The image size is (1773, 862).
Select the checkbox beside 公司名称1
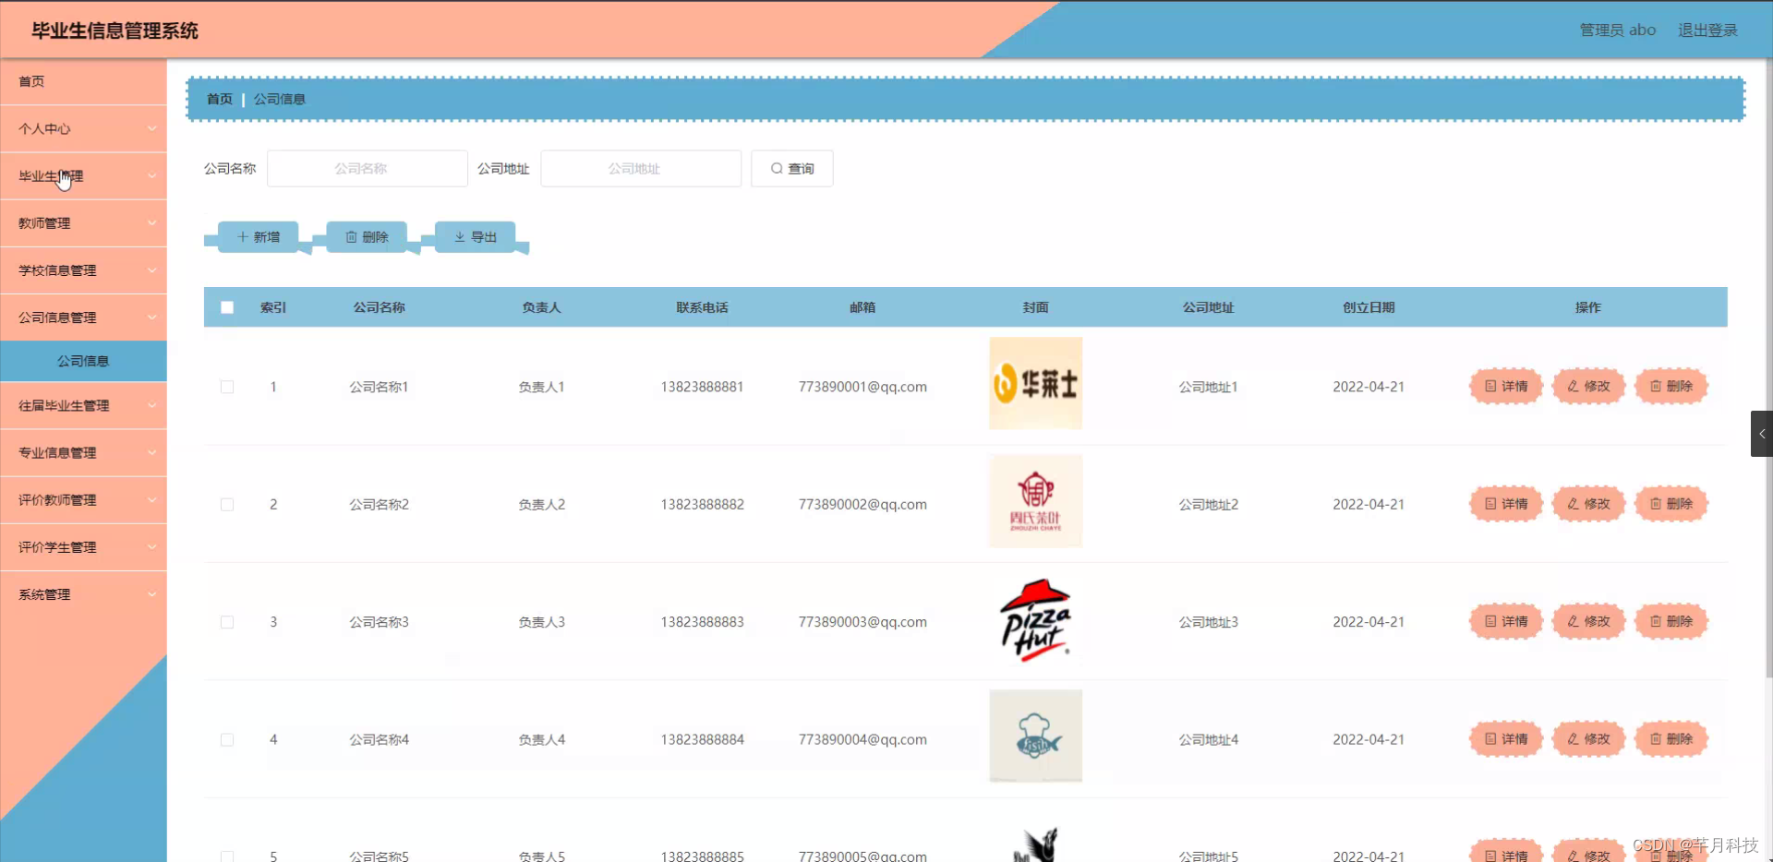227,387
